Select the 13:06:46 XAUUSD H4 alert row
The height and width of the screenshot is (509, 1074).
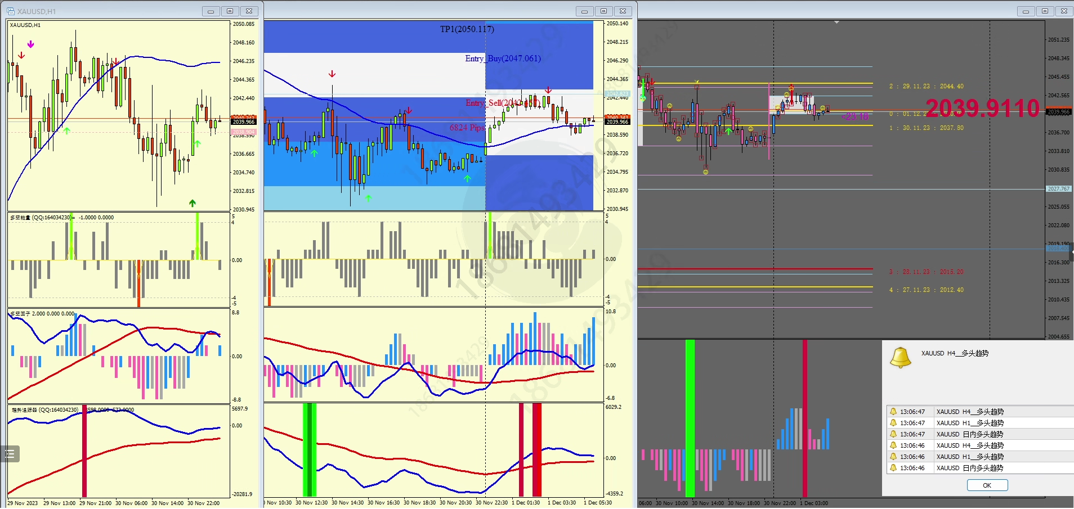pos(980,445)
